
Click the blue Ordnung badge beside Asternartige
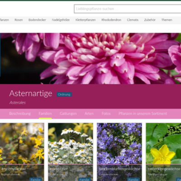click(64, 95)
